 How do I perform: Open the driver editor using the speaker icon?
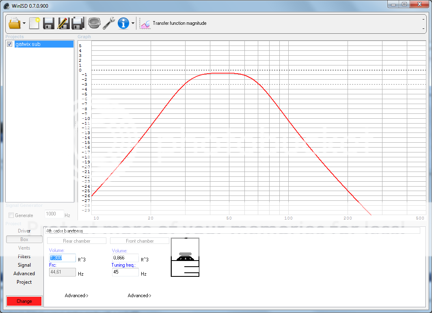94,23
